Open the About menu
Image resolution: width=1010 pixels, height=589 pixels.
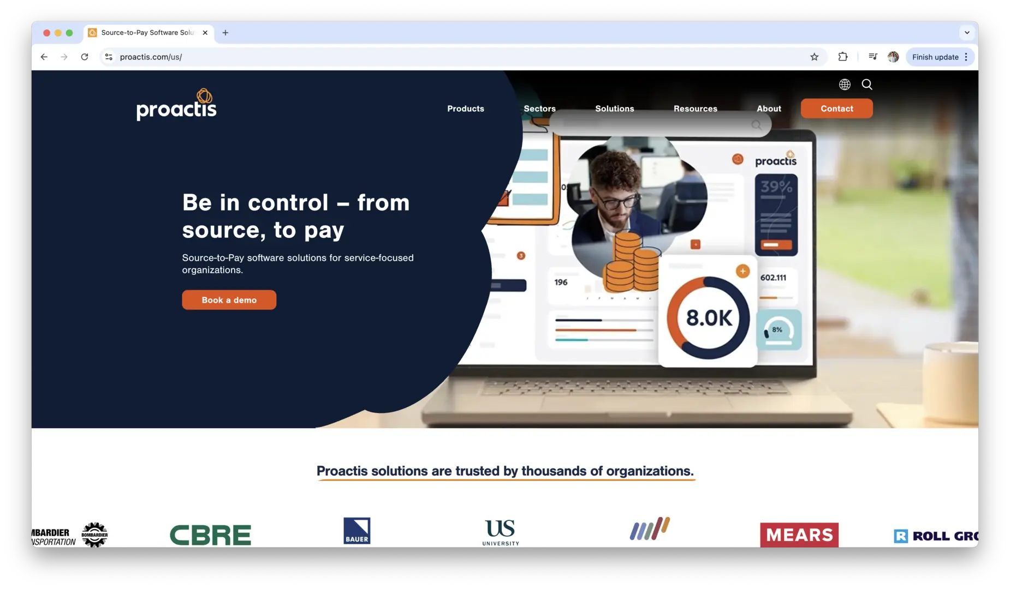769,109
